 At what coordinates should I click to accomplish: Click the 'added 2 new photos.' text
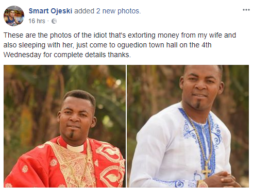tap(107, 11)
